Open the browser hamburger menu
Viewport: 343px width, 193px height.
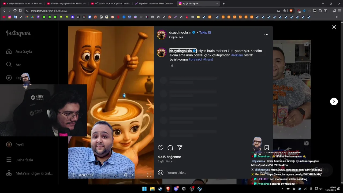click(x=339, y=11)
